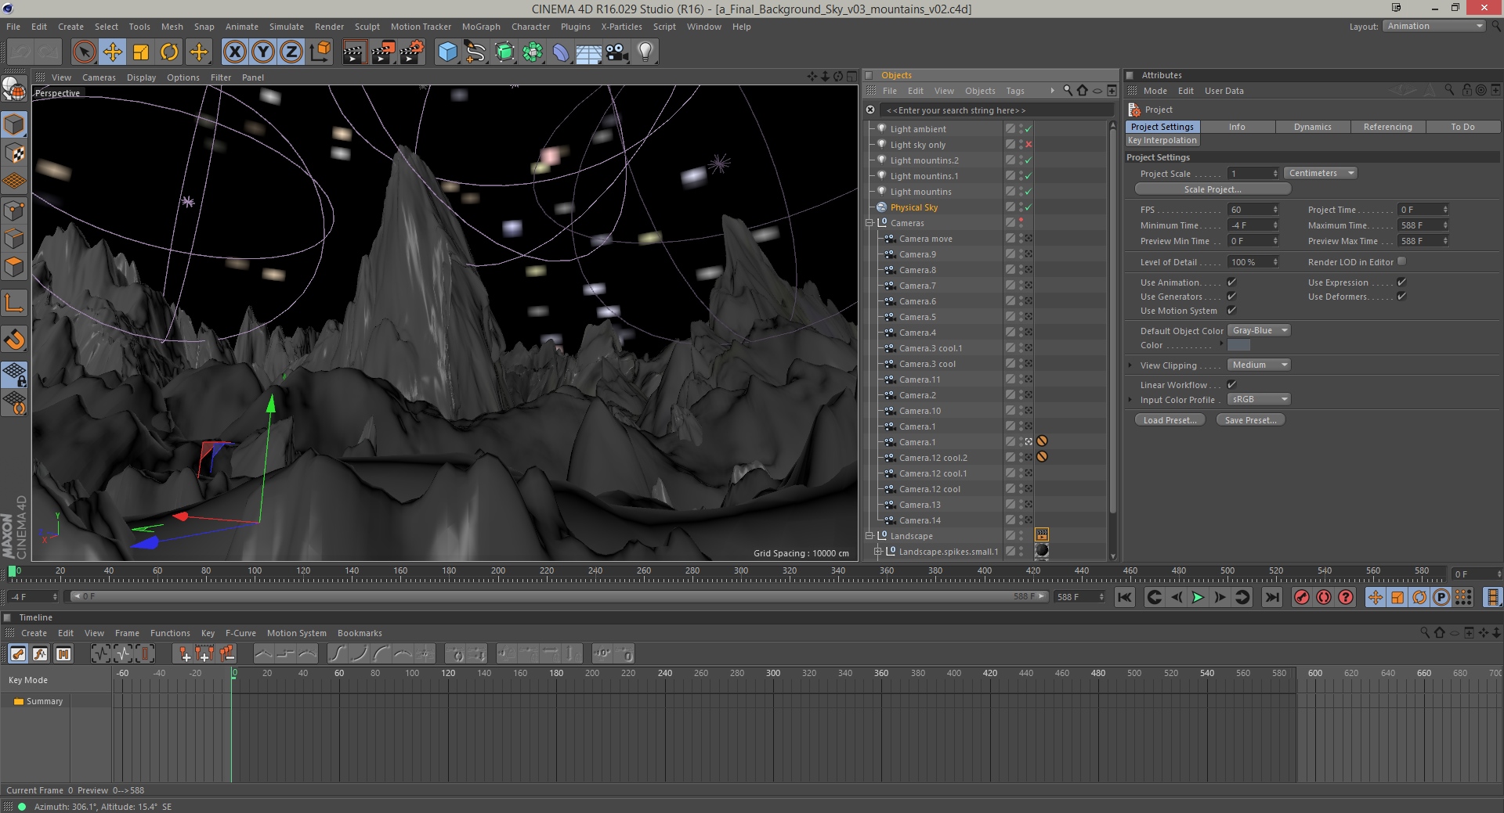Open the green array modeling object
The height and width of the screenshot is (813, 1504).
[x=533, y=52]
